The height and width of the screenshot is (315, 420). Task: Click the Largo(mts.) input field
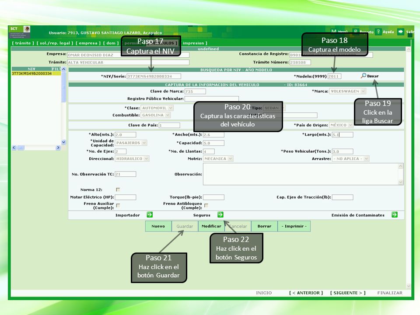[343, 134]
